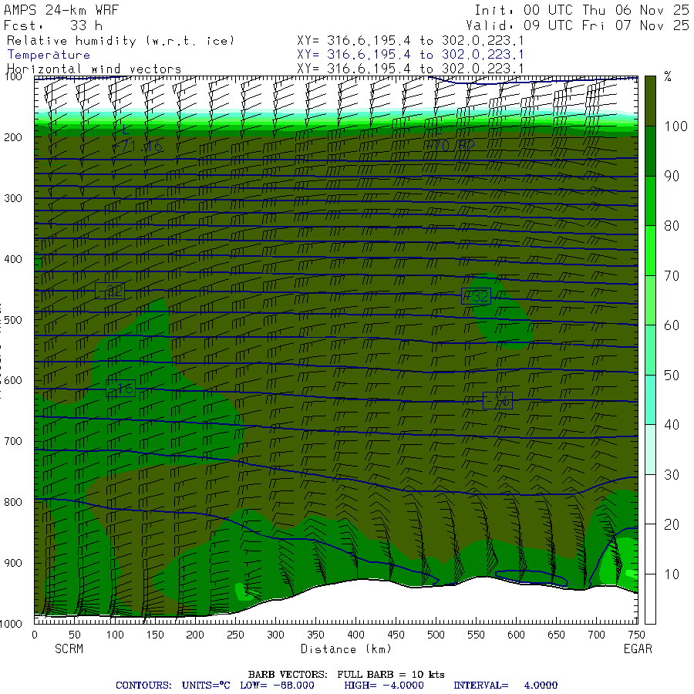Click the "EGAR" station label
The height and width of the screenshot is (694, 694).
click(638, 649)
